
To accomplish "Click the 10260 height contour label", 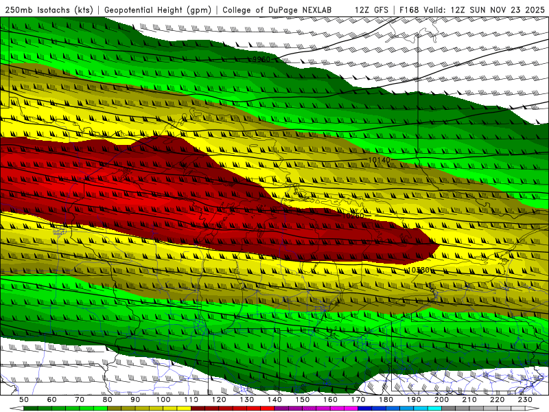I will click(353, 216).
